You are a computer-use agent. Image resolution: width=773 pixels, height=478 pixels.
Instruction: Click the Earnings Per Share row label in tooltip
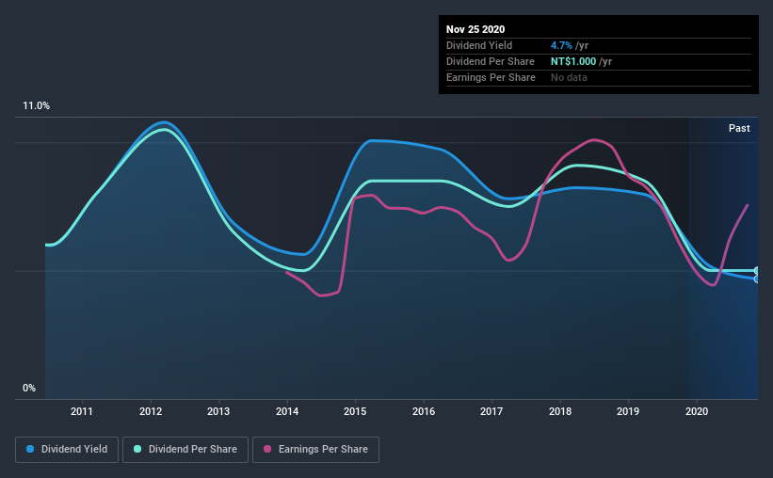491,77
